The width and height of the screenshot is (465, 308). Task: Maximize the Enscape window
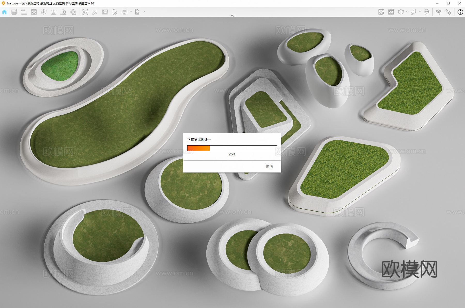[x=448, y=3]
